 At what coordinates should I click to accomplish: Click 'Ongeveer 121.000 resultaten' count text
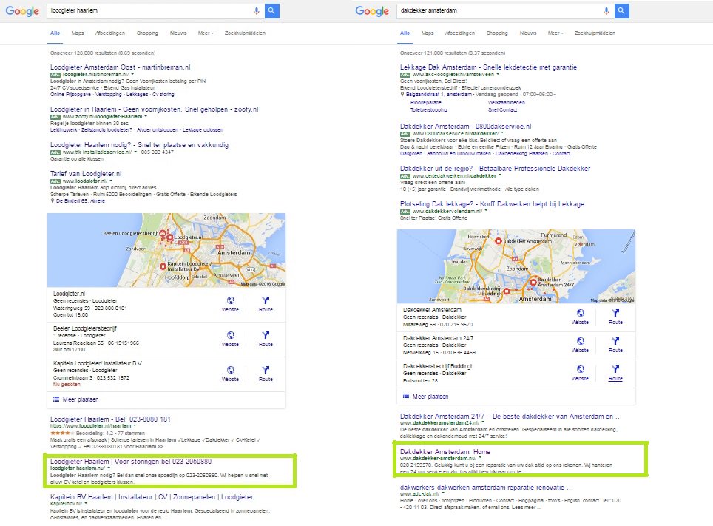coord(453,53)
